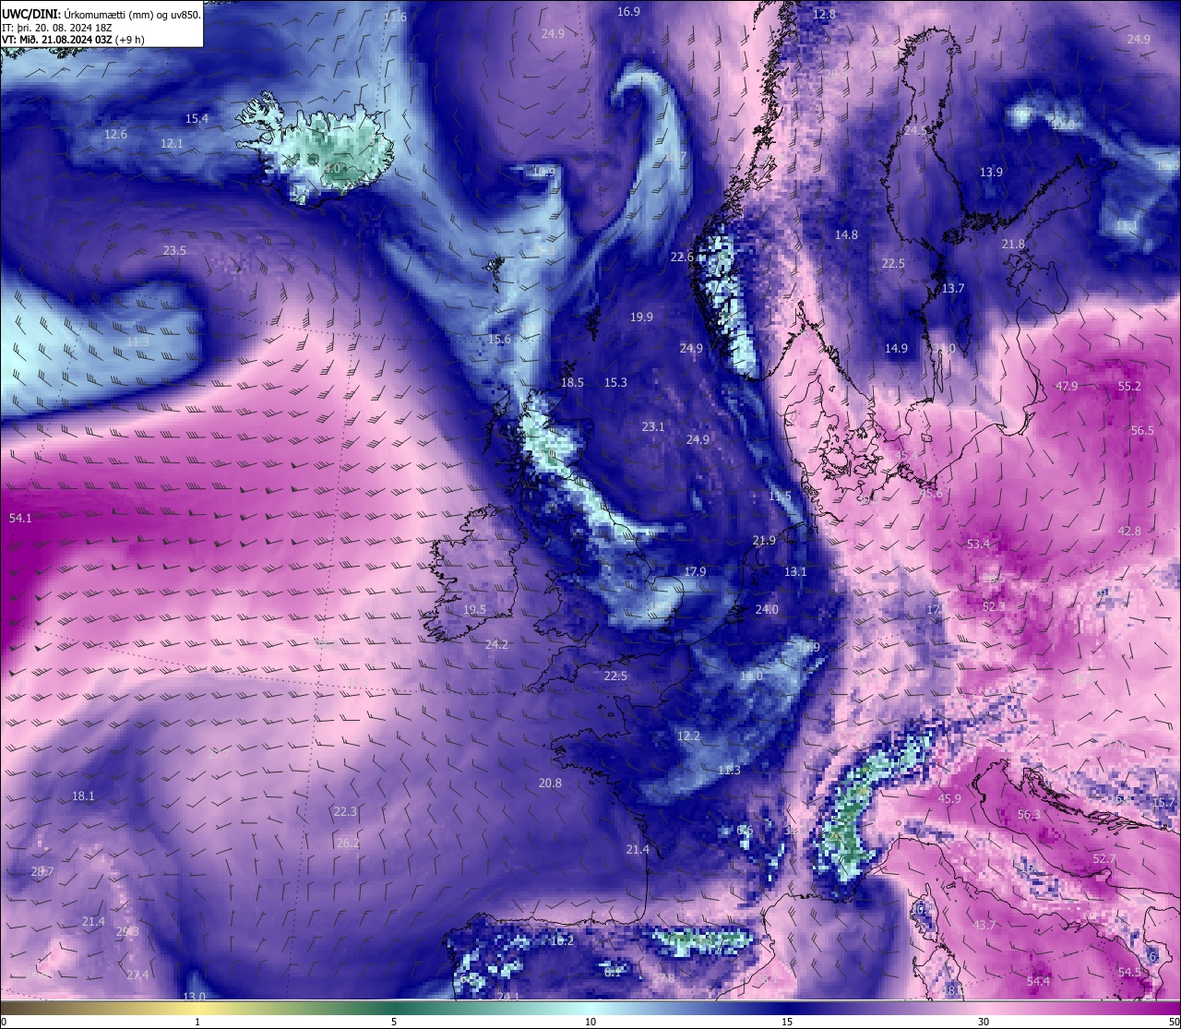Click the map value '22.3' over the Atlantic
This screenshot has width=1181, height=1029.
pyautogui.click(x=345, y=812)
